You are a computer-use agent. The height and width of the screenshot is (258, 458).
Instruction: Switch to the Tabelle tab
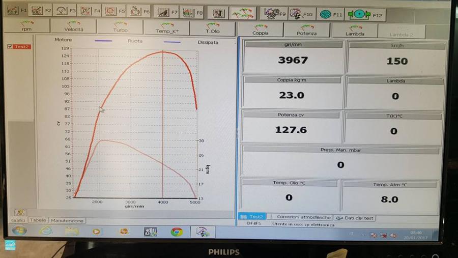point(38,220)
